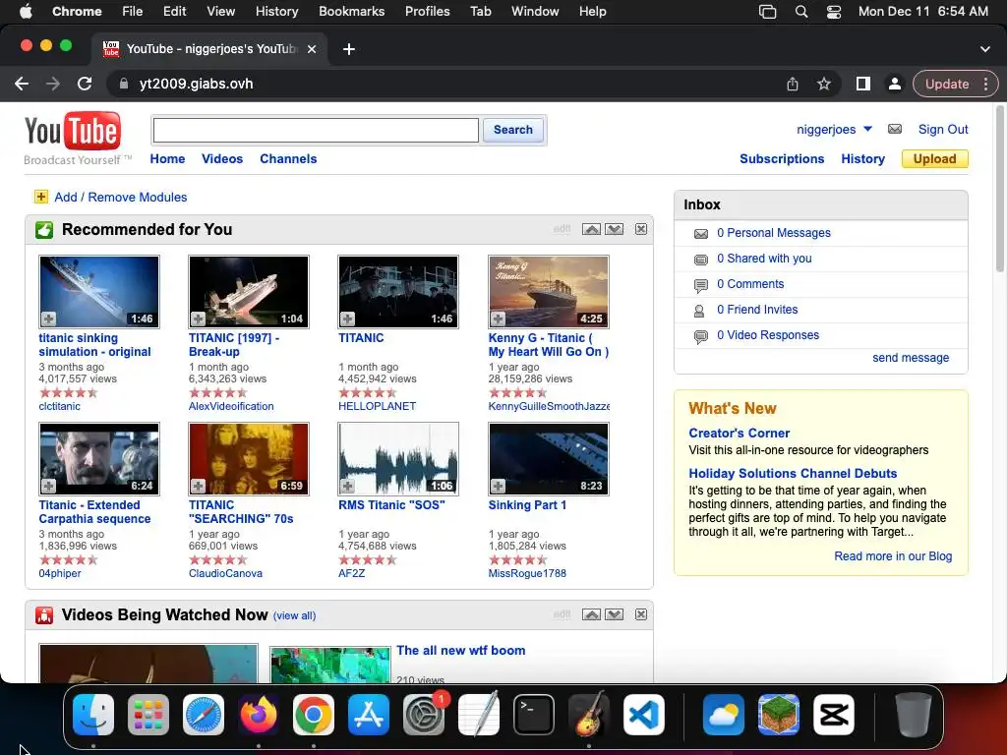1007x755 pixels.
Task: Open Control Center in the menu bar
Action: [834, 11]
